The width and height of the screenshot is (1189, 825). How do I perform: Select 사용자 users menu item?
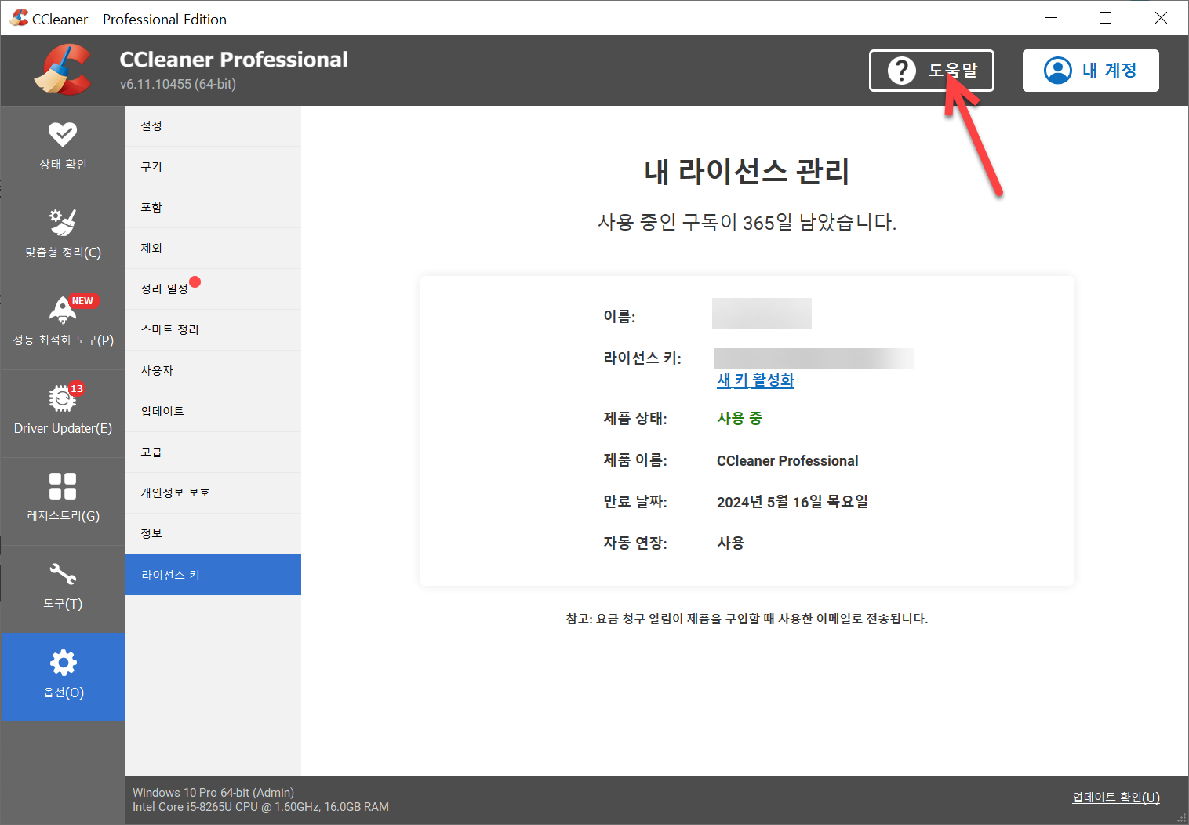coord(213,371)
